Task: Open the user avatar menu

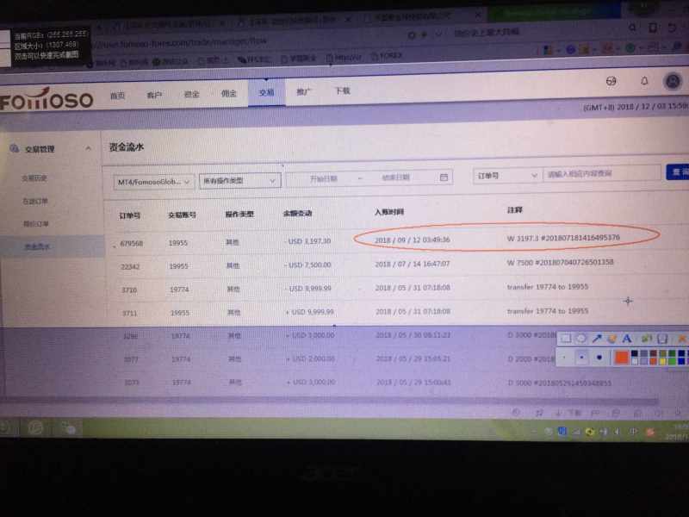Action: pos(672,81)
